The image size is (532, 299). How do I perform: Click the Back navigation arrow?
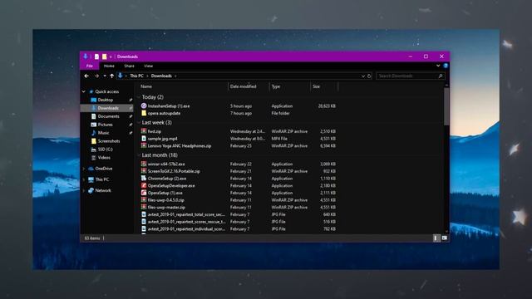pos(86,76)
